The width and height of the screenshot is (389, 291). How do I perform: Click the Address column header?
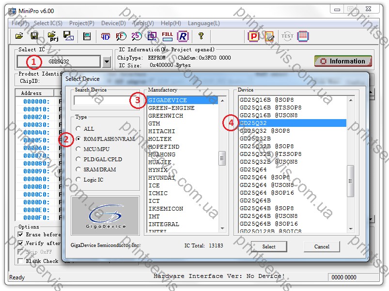point(35,93)
